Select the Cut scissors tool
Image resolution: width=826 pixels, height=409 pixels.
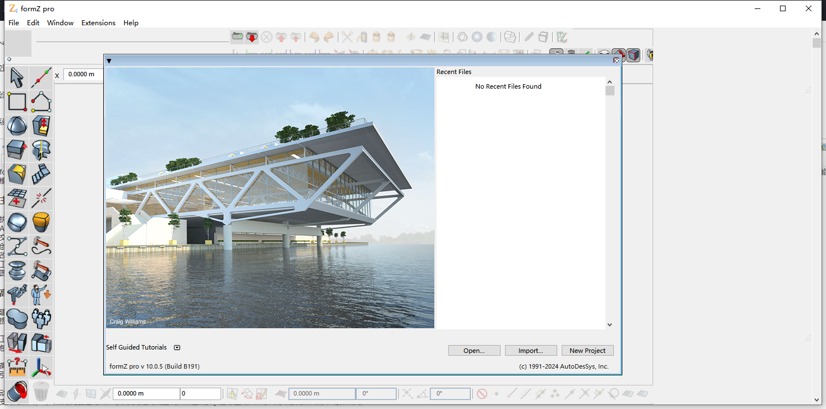tap(347, 36)
